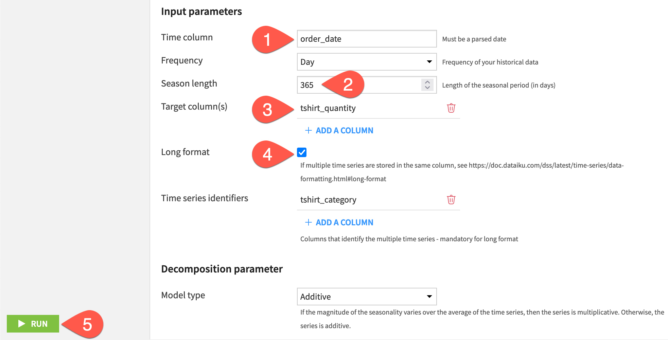Select the Input parameters section heading
This screenshot has width=668, height=340.
201,11
